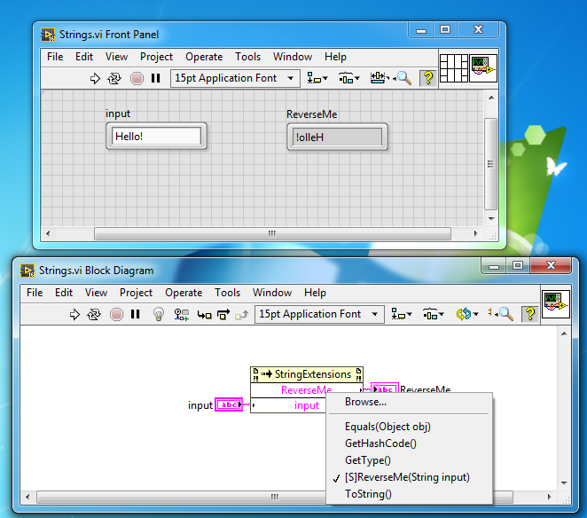The height and width of the screenshot is (518, 587).
Task: Click Search magnifier in Front Panel toolbar
Action: (404, 78)
